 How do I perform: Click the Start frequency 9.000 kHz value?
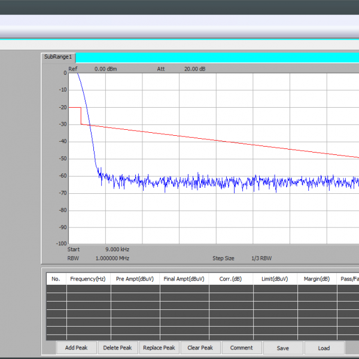click(x=117, y=249)
